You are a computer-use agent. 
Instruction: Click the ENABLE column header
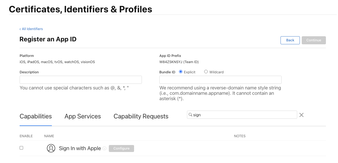[26, 136]
